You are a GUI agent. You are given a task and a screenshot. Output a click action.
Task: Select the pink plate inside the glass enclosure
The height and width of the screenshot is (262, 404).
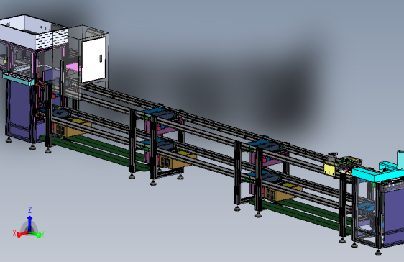[73, 68]
